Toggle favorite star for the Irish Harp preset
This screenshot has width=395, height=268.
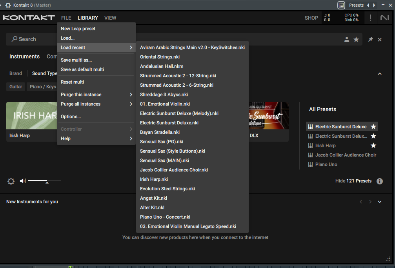point(373,146)
